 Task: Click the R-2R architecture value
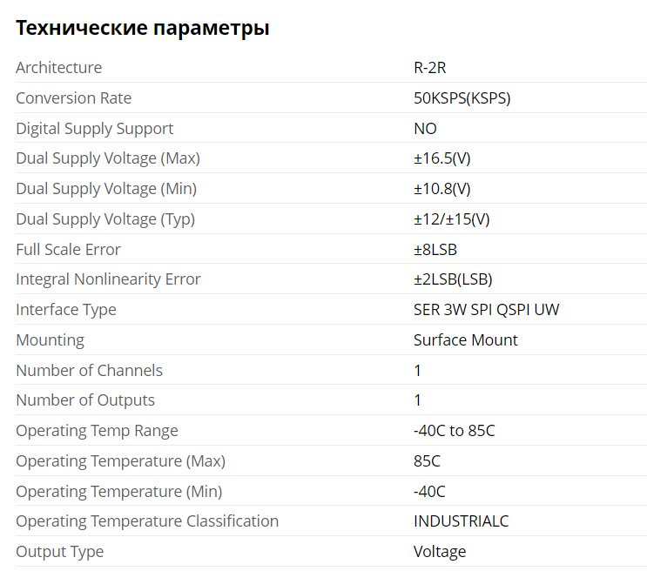(430, 68)
